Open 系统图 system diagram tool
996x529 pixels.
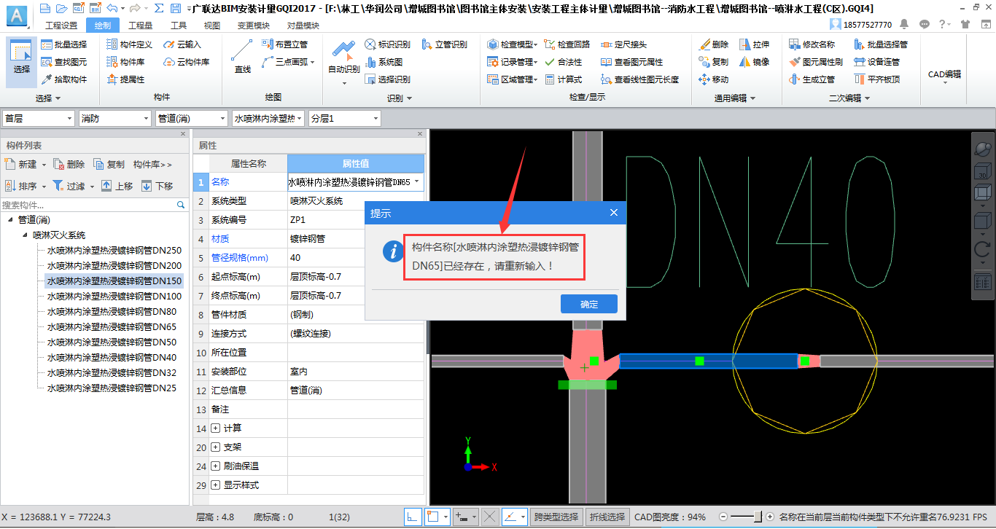point(384,62)
